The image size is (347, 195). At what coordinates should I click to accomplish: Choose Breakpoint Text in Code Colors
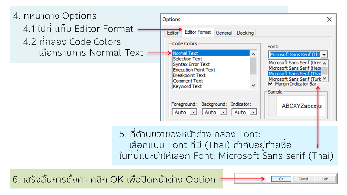click(211, 75)
